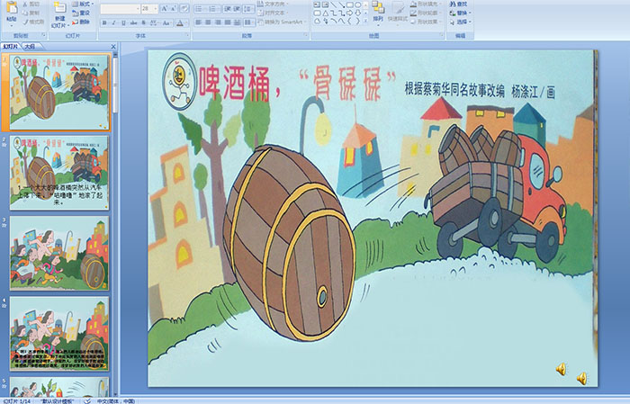The width and height of the screenshot is (630, 404).
Task: Toggle text Shadow (S) formatting
Action: [x=143, y=22]
